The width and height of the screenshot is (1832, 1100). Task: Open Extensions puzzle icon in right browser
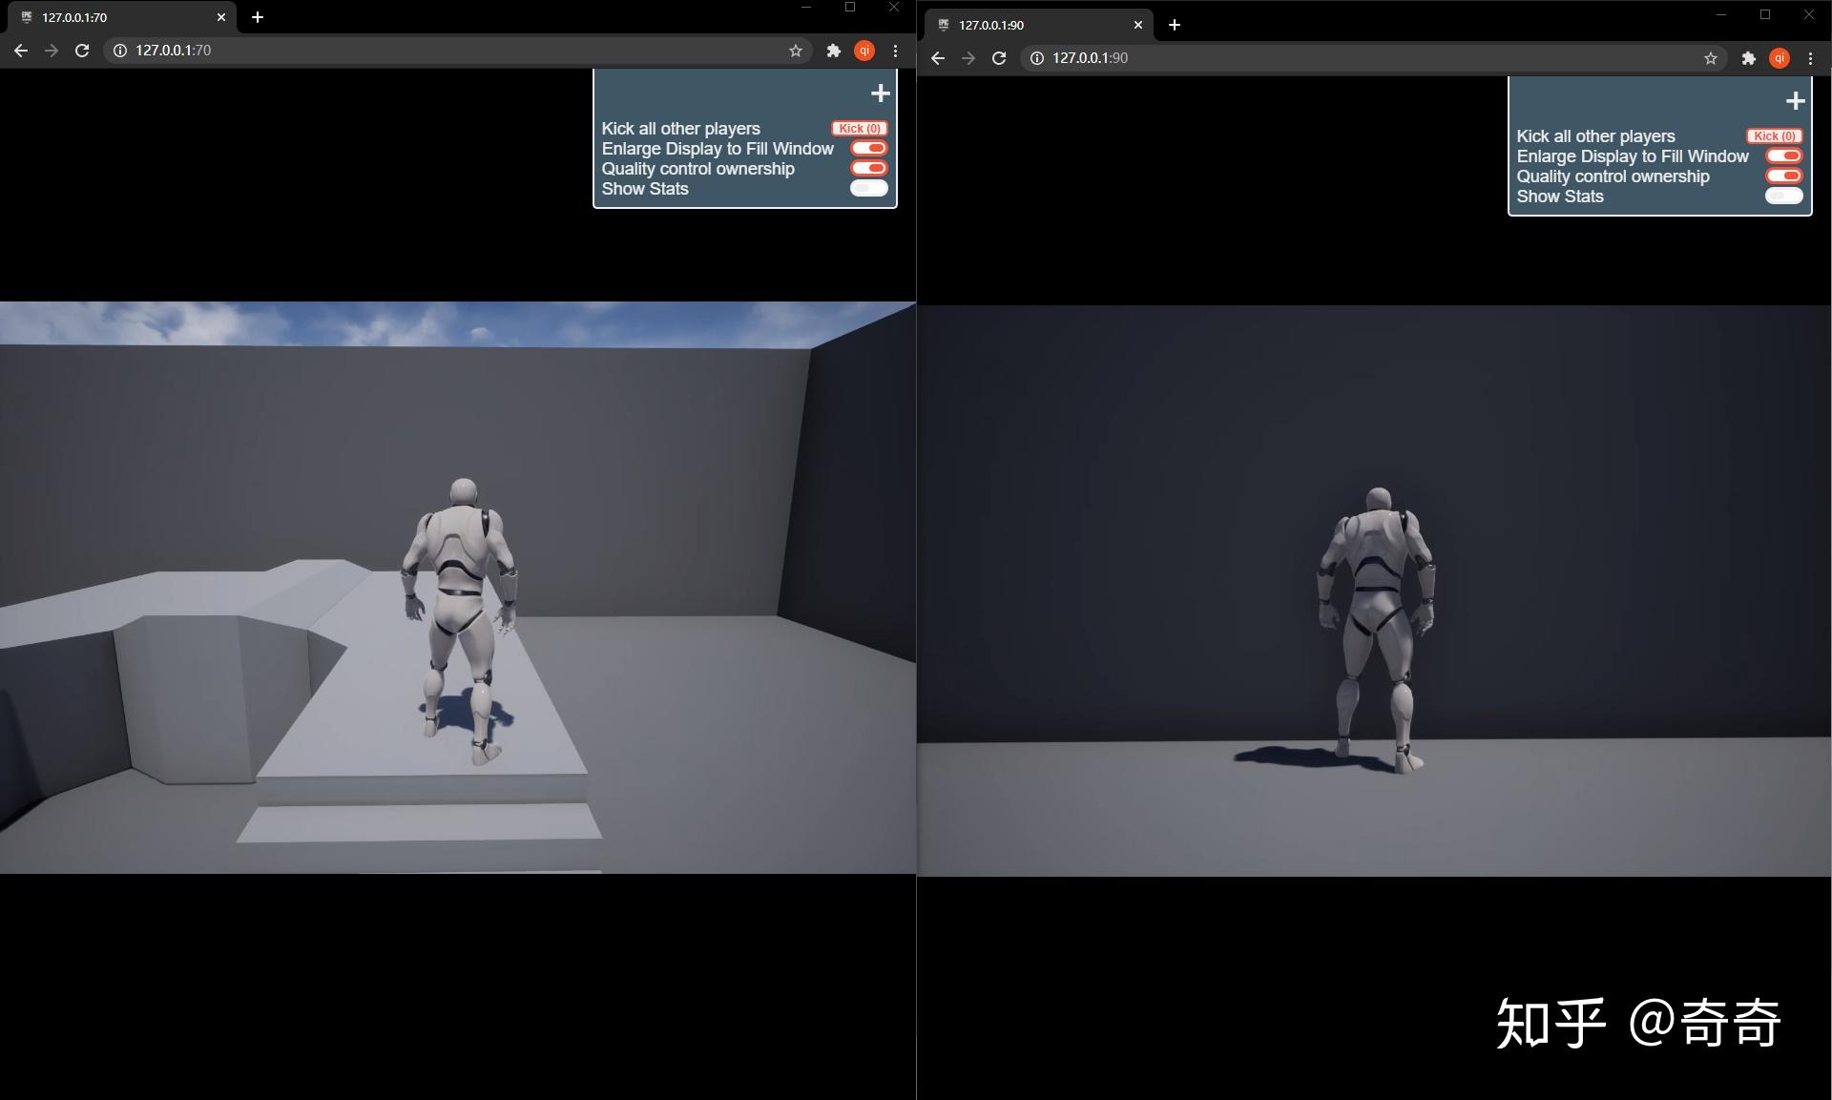point(1748,58)
